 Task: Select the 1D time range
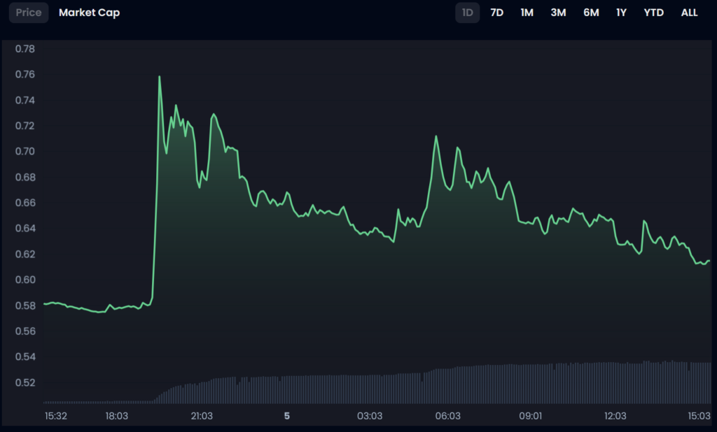pos(467,13)
